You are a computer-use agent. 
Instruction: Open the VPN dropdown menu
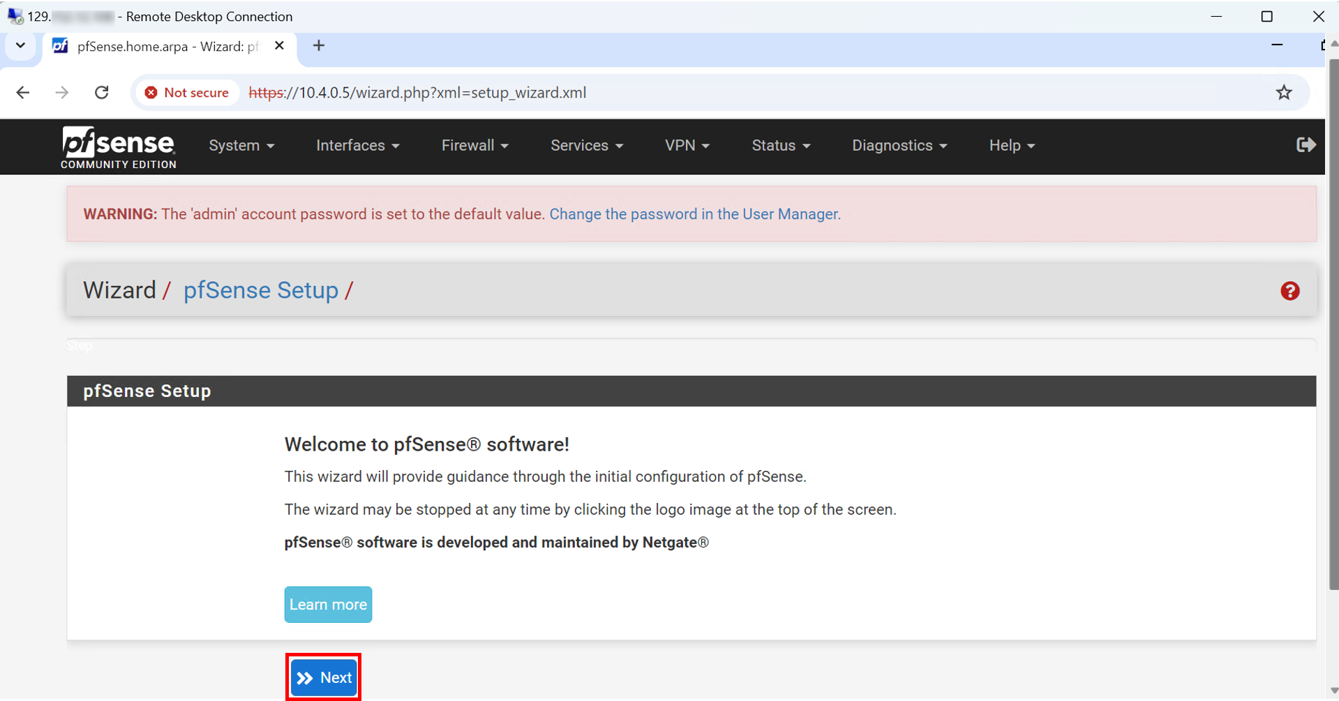click(x=687, y=146)
